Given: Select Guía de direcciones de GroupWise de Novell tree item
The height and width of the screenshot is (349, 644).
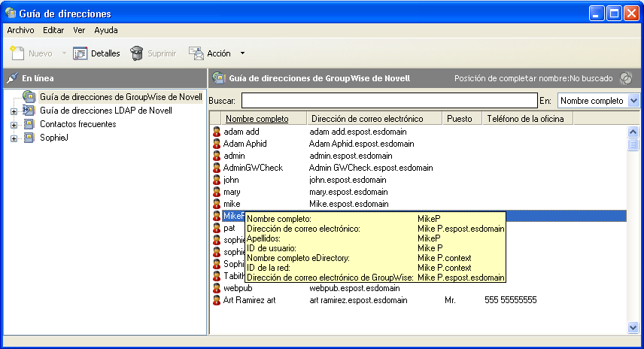Looking at the screenshot, I should click(x=120, y=97).
